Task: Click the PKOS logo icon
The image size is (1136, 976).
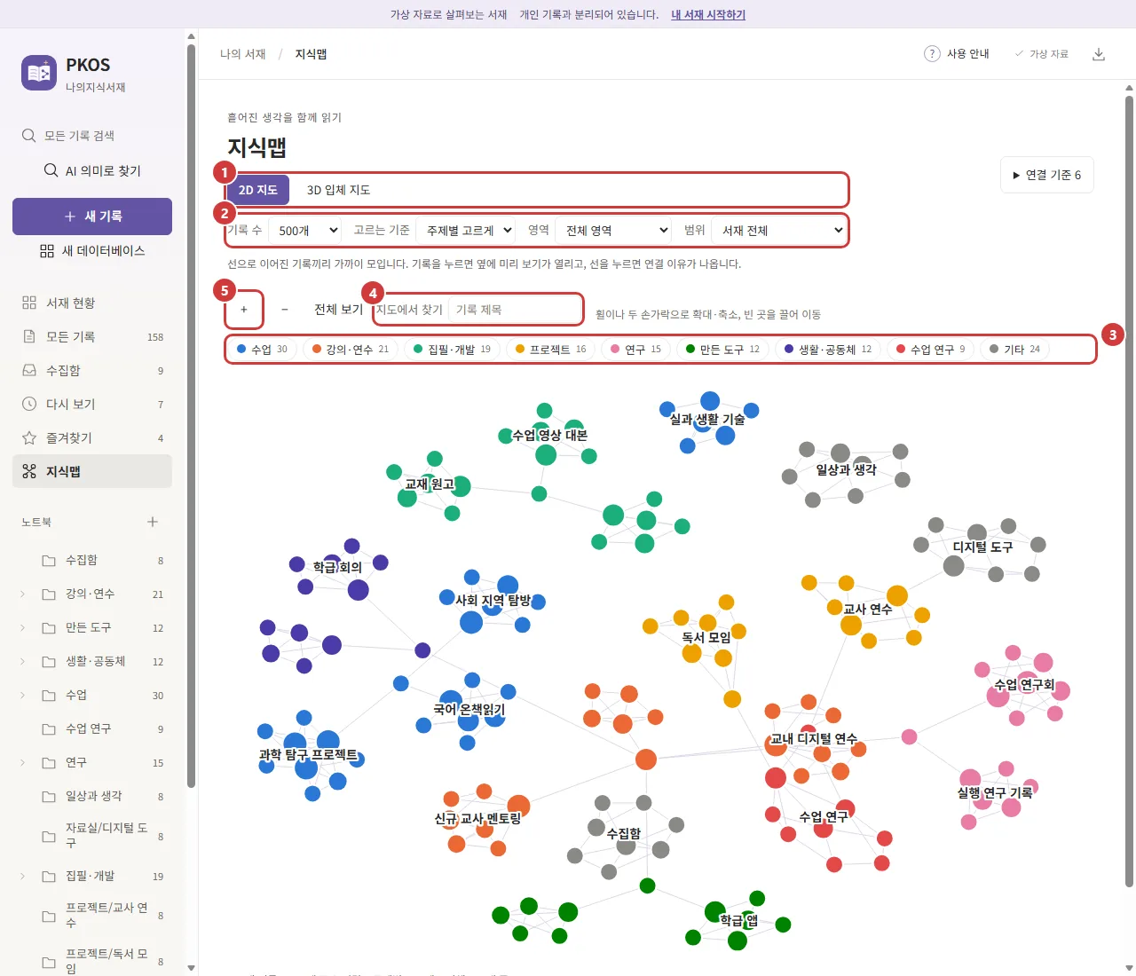Action: (x=39, y=73)
